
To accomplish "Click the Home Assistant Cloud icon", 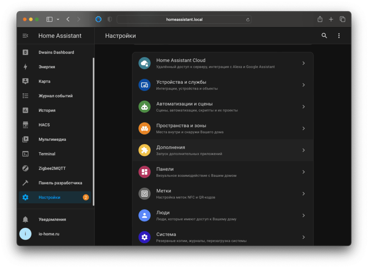I will (144, 63).
